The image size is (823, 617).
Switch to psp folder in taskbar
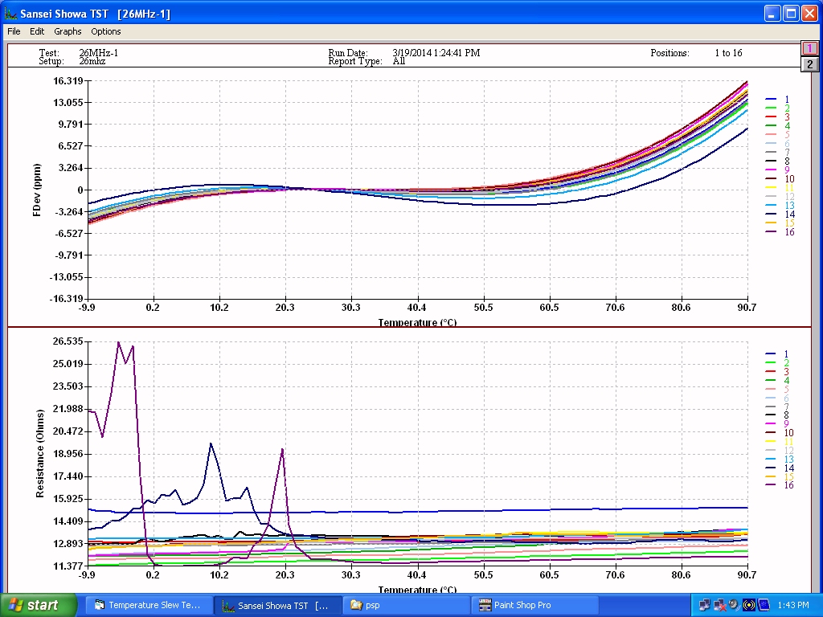tap(406, 605)
